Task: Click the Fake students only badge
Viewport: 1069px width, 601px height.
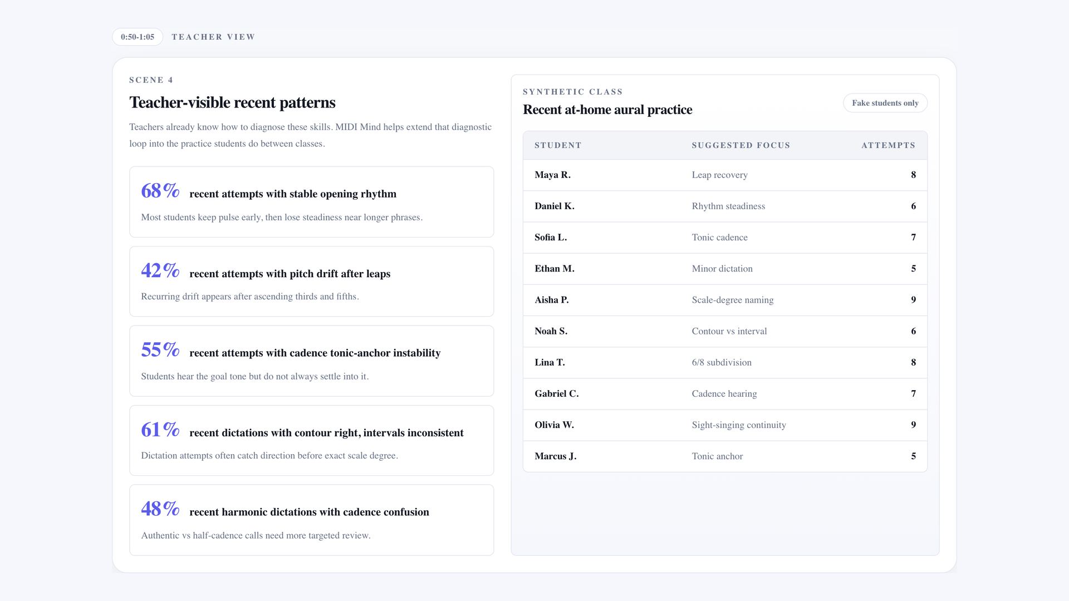Action: [885, 103]
